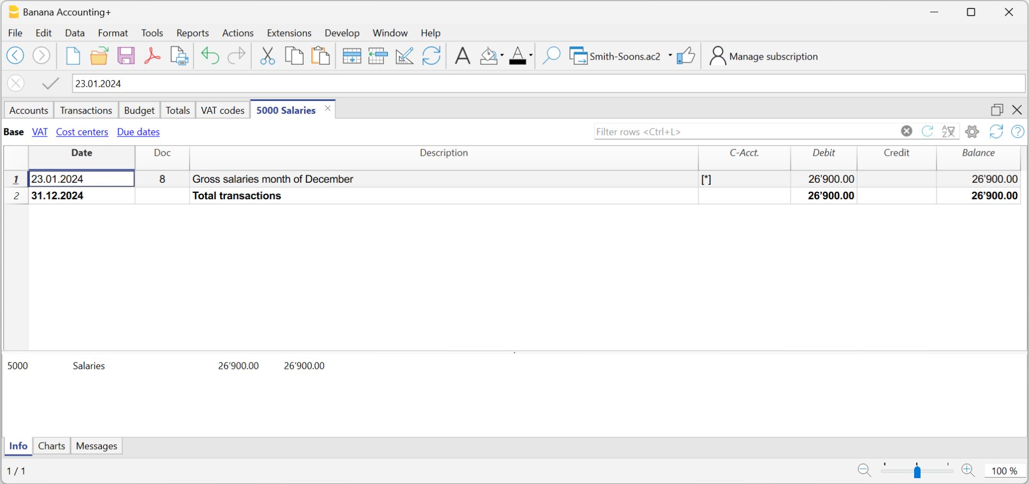Viewport: 1029px width, 484px height.
Task: Clear the filter rows text with X icon
Action: pos(907,131)
